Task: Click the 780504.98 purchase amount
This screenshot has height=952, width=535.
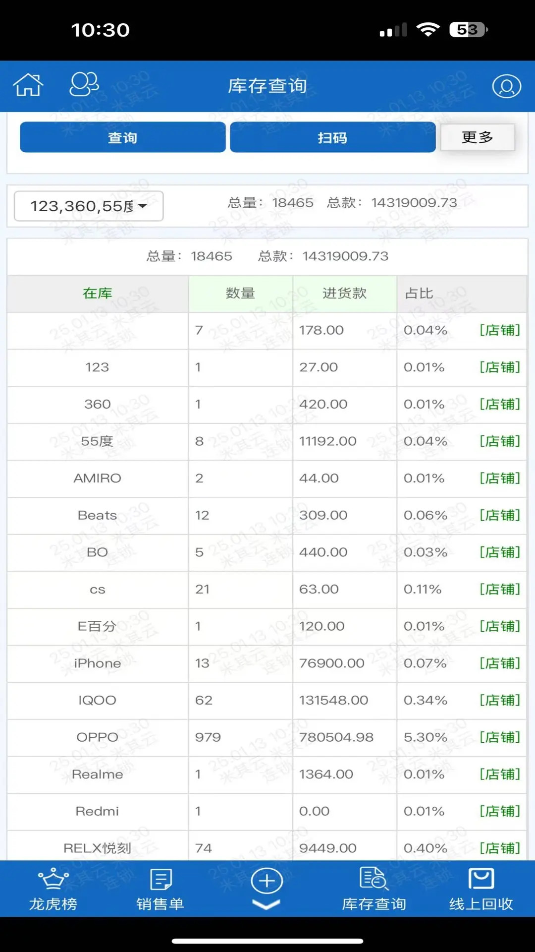Action: tap(336, 737)
